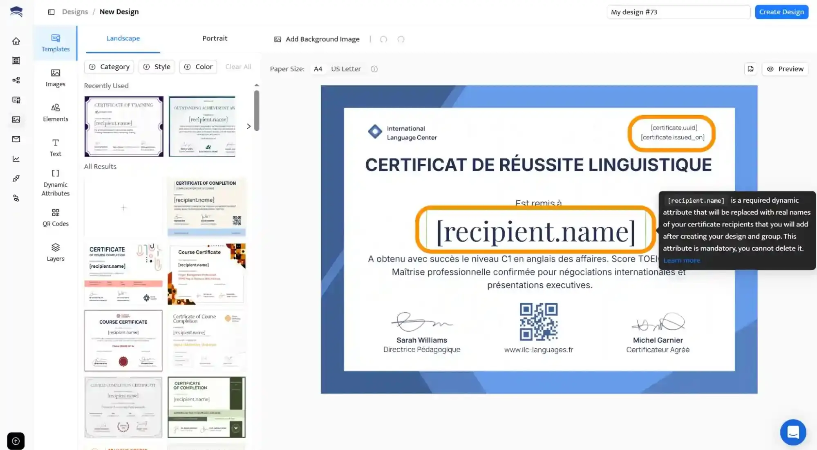Export the design as PDF
Image resolution: width=817 pixels, height=450 pixels.
[x=751, y=69]
